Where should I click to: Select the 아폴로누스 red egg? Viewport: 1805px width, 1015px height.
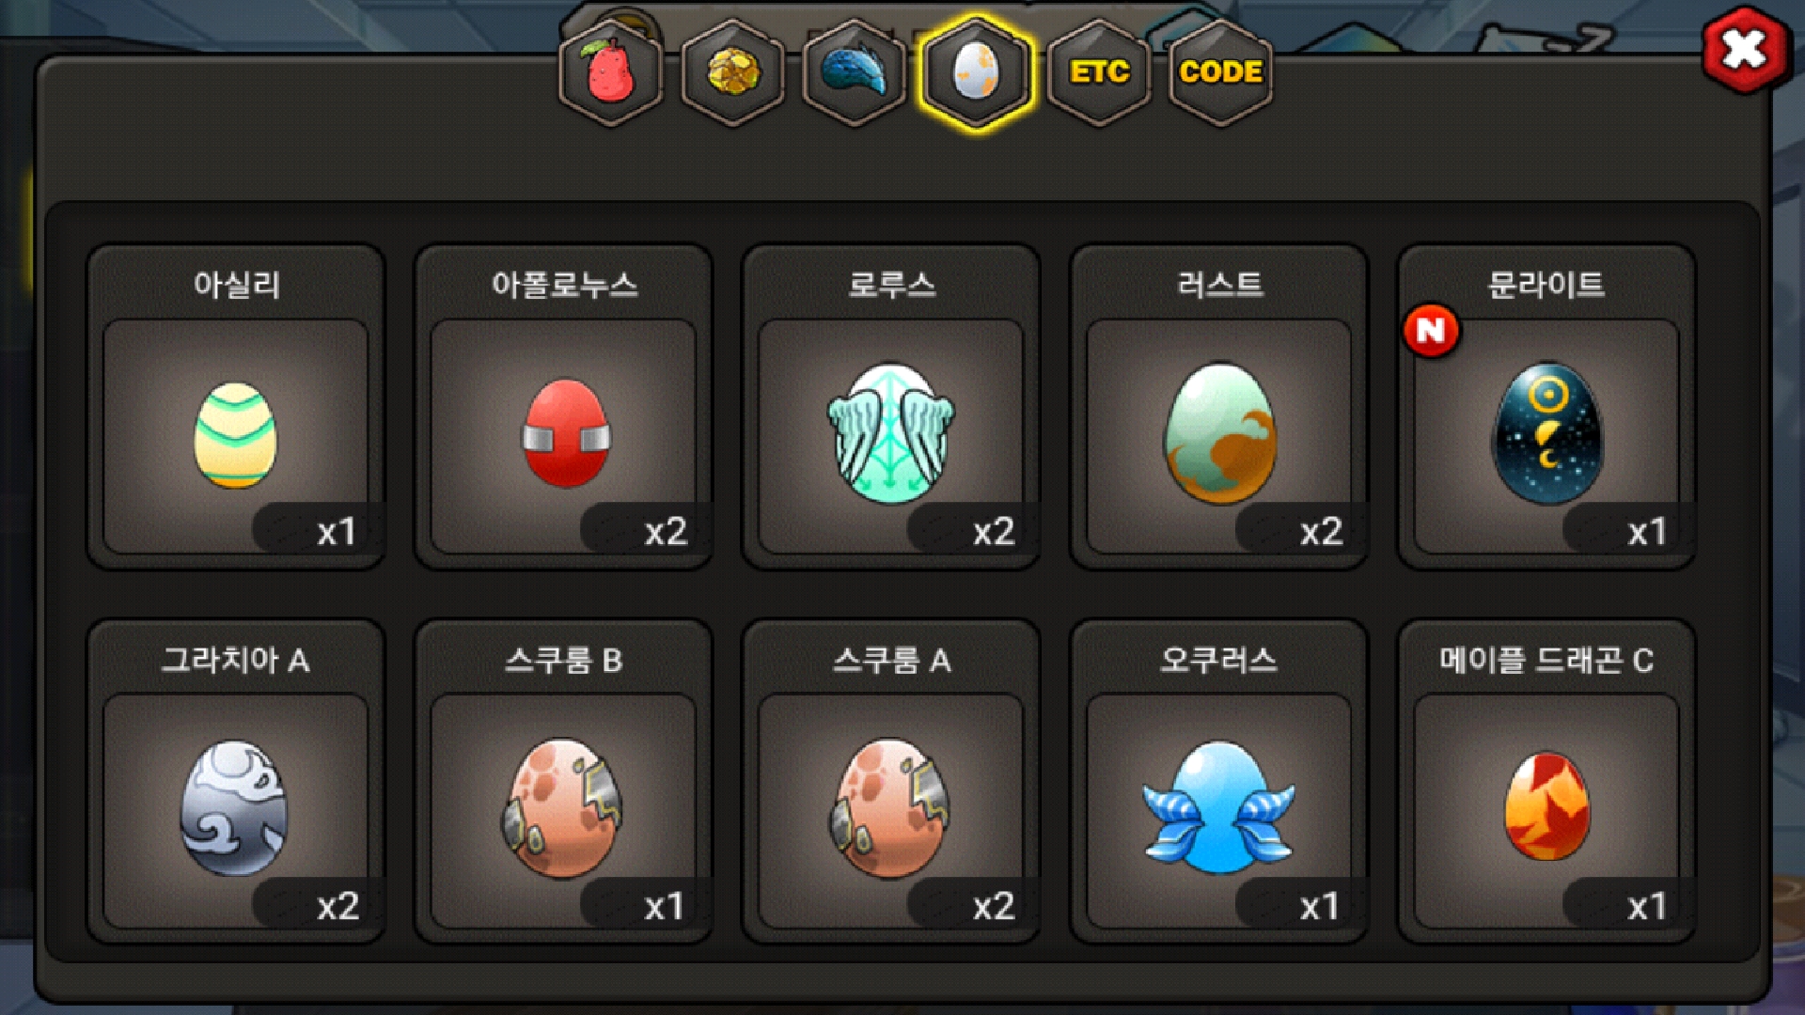(x=564, y=436)
